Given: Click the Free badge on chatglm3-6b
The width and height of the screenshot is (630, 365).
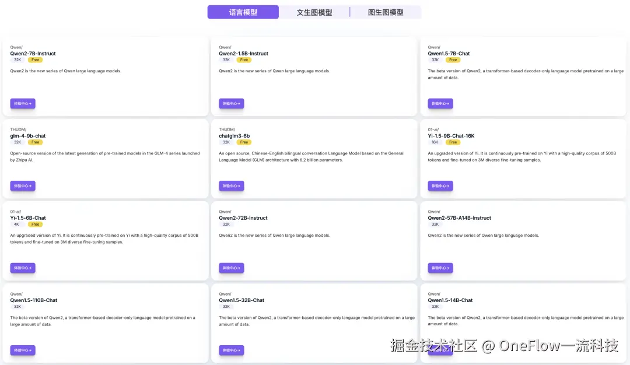Looking at the screenshot, I should 244,142.
